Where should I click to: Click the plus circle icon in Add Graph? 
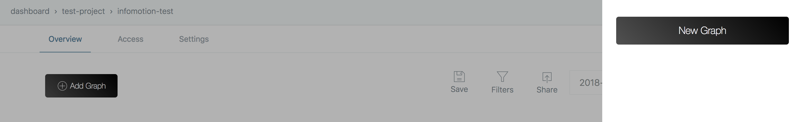[62, 86]
